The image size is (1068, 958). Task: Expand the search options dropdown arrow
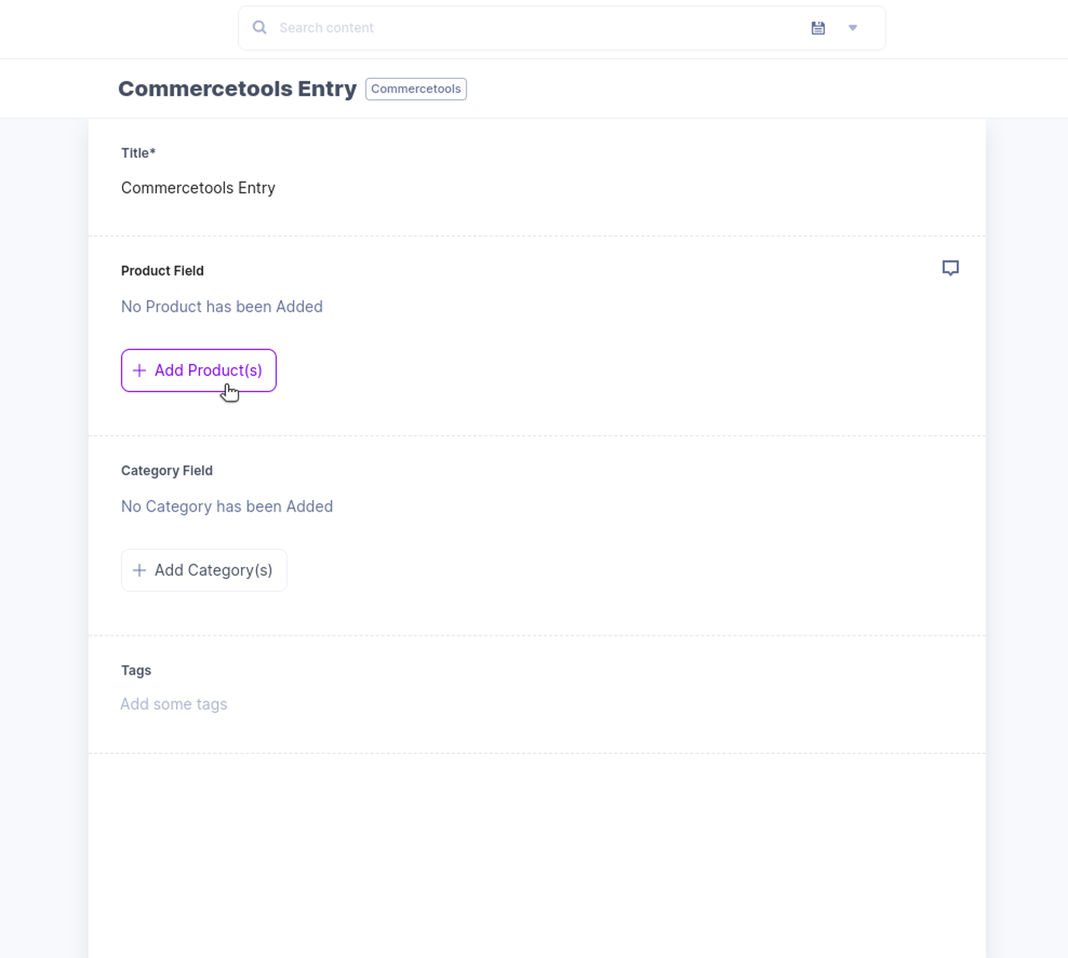coord(853,28)
